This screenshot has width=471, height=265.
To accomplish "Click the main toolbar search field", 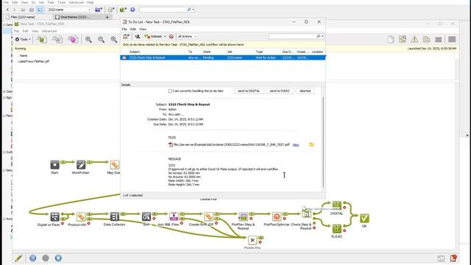I will 164,10.
